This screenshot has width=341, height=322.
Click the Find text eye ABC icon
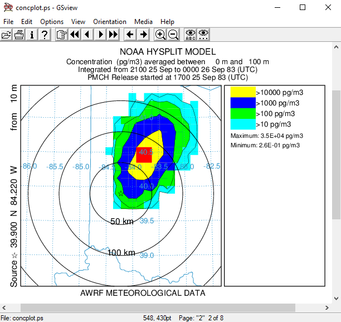pyautogui.click(x=191, y=35)
